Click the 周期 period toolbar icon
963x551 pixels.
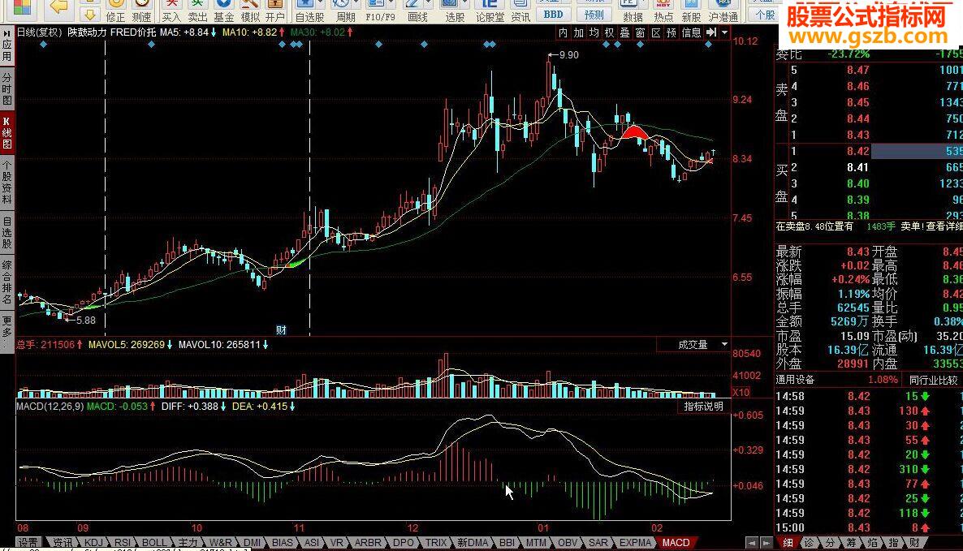pyautogui.click(x=346, y=11)
